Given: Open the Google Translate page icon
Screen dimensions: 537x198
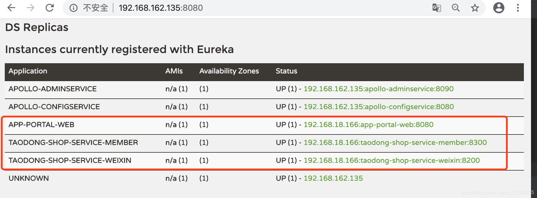Looking at the screenshot, I should click(436, 8).
